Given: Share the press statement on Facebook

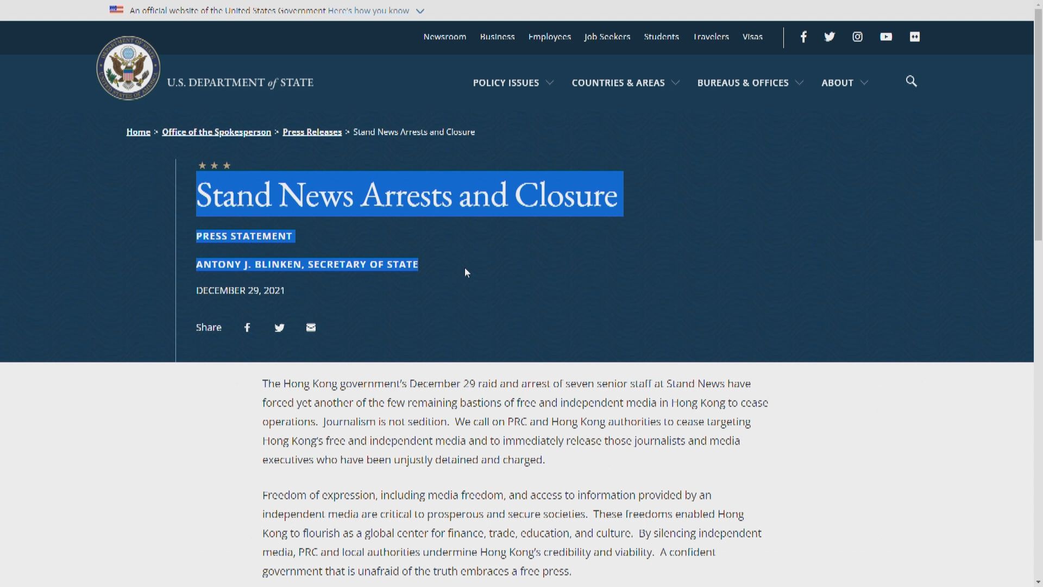Looking at the screenshot, I should [x=247, y=327].
